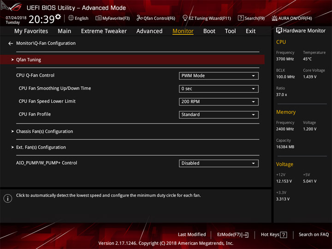Open the Boot tab
The height and width of the screenshot is (249, 332).
click(209, 31)
